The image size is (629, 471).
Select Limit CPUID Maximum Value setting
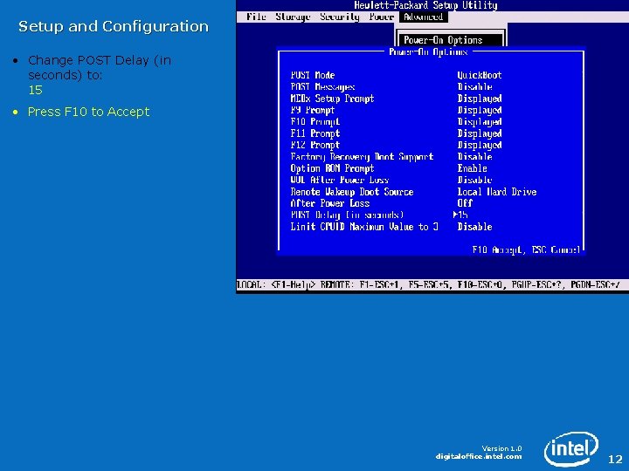364,227
